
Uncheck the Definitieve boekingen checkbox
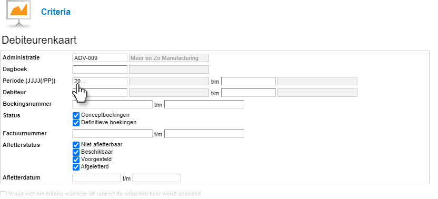coord(76,123)
